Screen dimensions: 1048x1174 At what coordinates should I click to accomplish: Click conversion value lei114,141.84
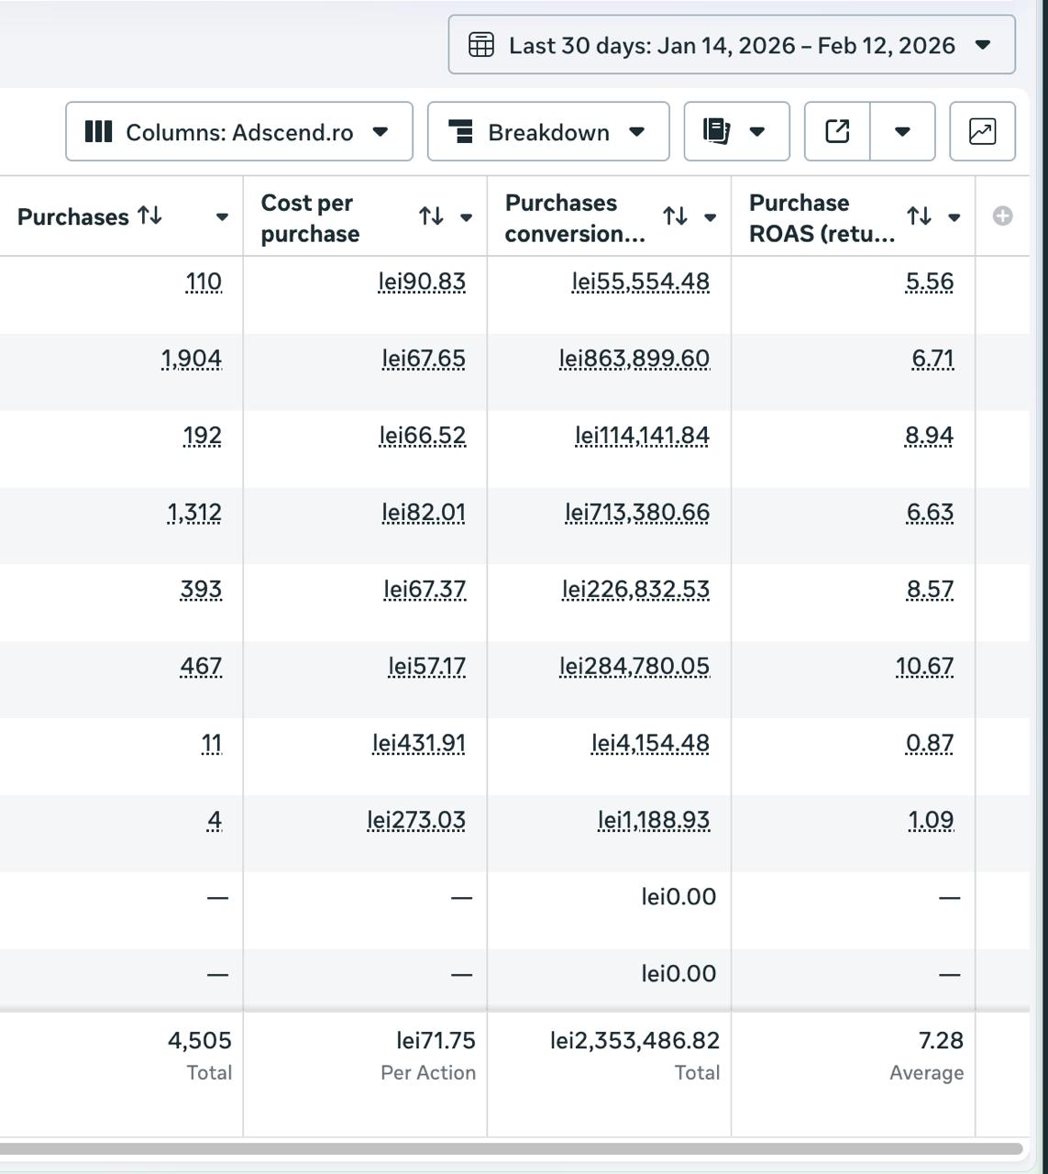(643, 436)
